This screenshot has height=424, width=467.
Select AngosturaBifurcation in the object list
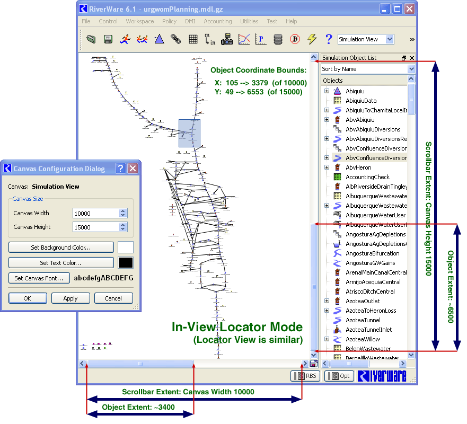click(372, 253)
